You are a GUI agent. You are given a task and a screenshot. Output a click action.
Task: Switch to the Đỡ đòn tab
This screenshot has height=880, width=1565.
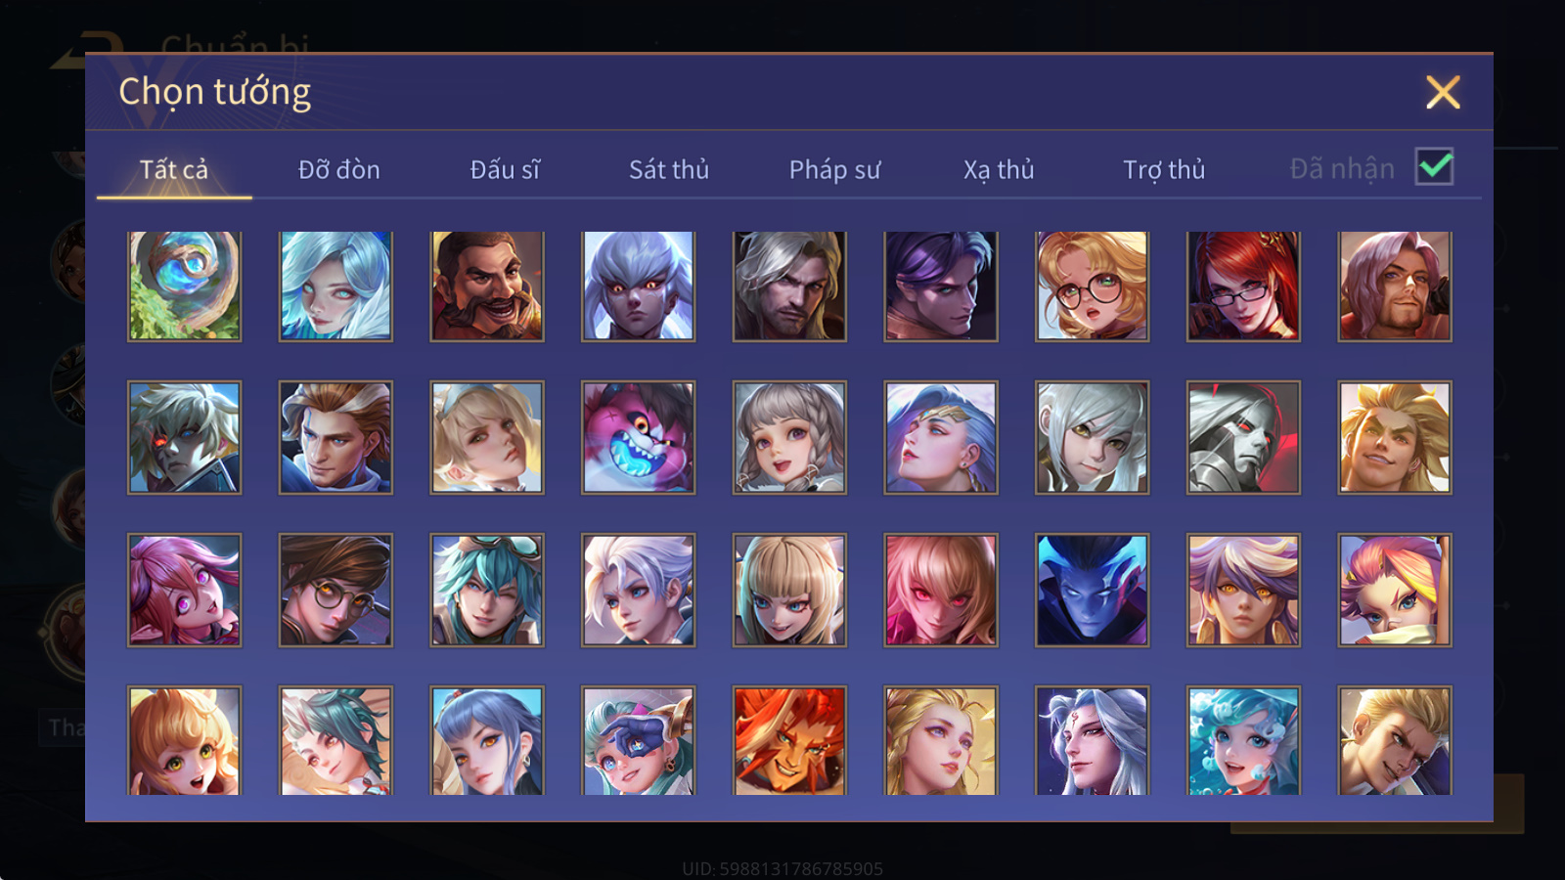[338, 169]
